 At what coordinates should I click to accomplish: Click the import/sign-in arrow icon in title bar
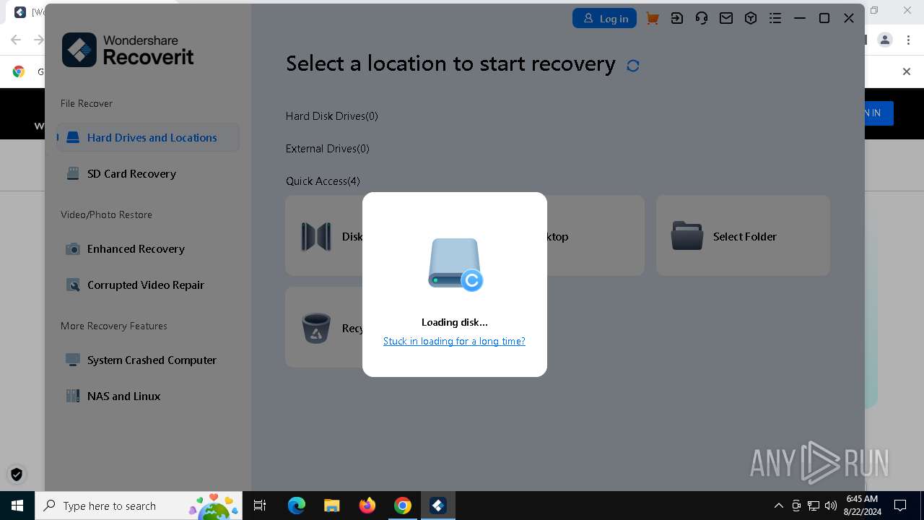677,19
